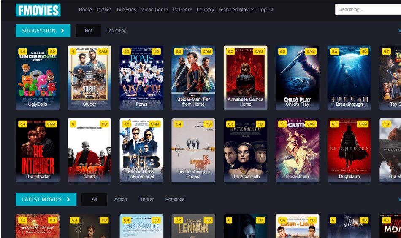This screenshot has width=401, height=238.
Task: Click the 5.8 rating badge on Breakthrough
Action: pos(334,51)
